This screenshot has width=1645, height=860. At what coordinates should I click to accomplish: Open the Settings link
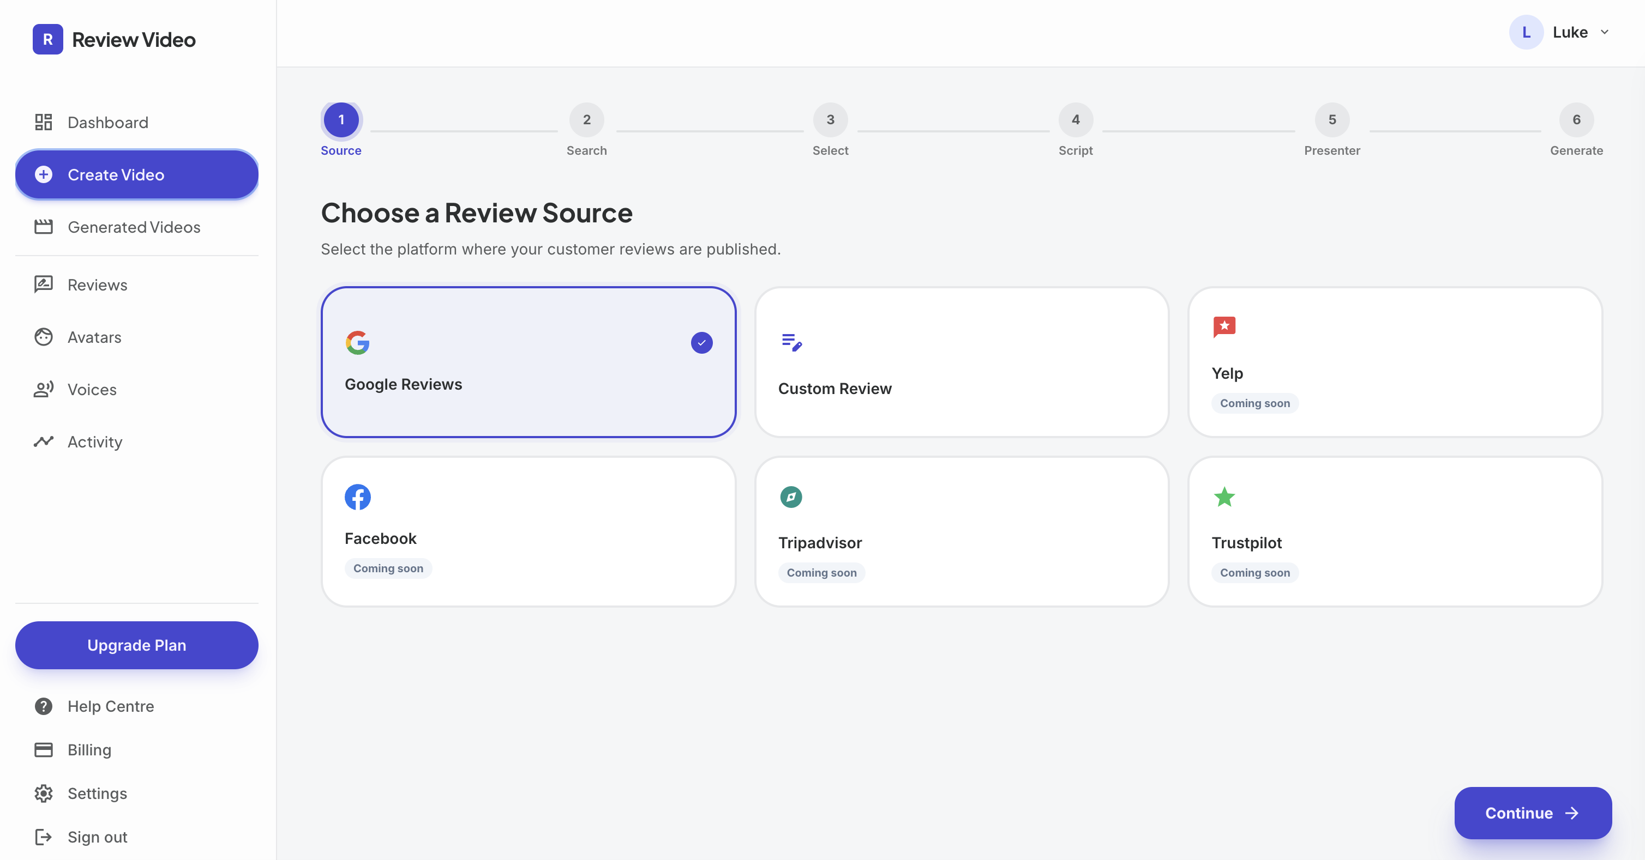(x=137, y=793)
